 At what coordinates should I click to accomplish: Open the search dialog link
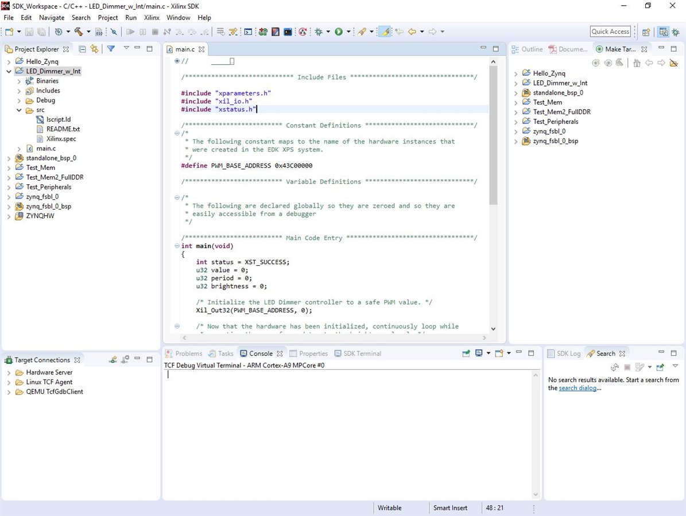coord(577,388)
